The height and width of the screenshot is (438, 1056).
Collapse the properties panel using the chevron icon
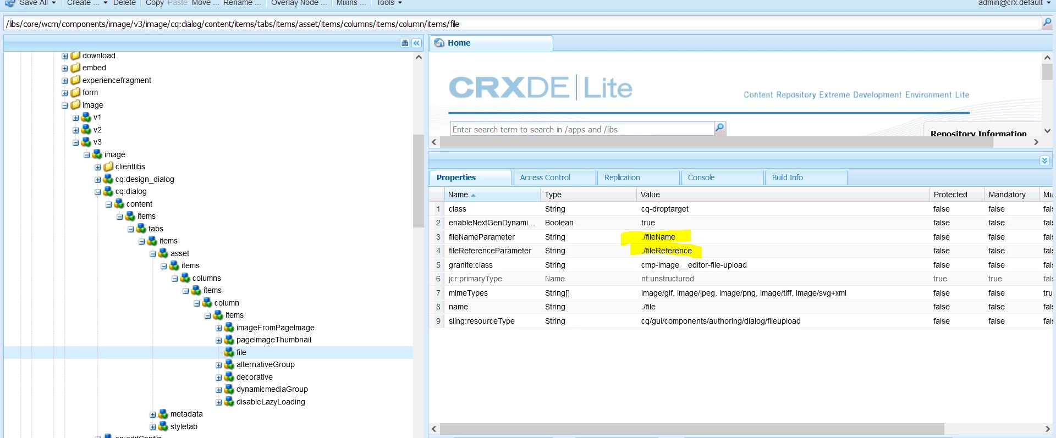click(1044, 160)
